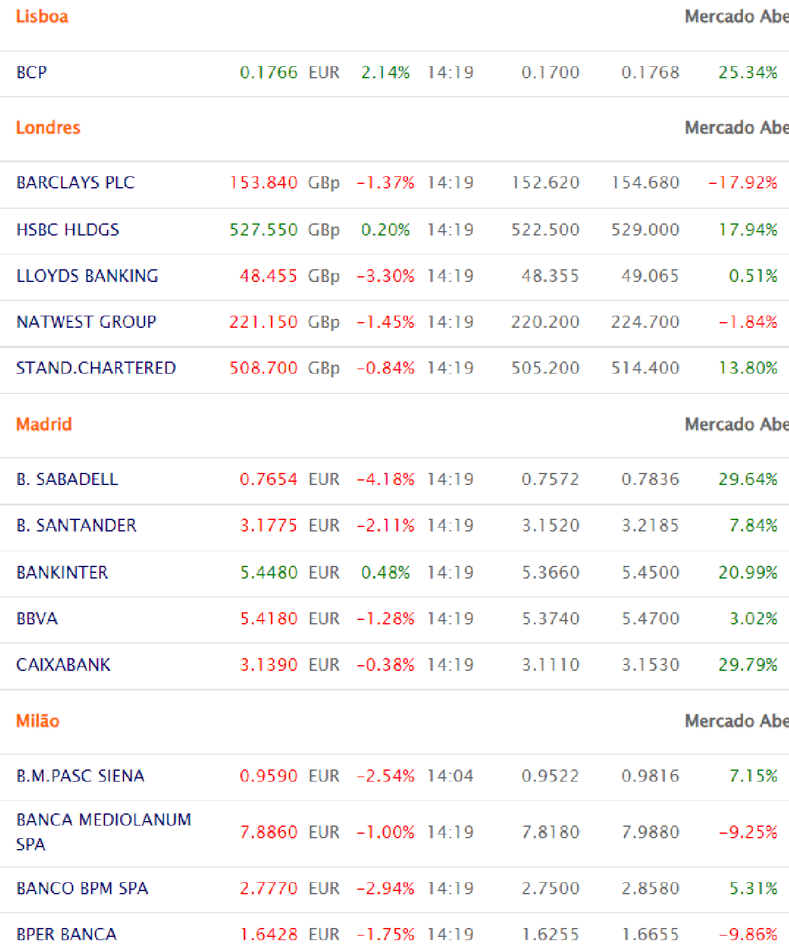789x949 pixels.
Task: Select BPER Banca yearly value -9.86%
Action: tap(748, 934)
